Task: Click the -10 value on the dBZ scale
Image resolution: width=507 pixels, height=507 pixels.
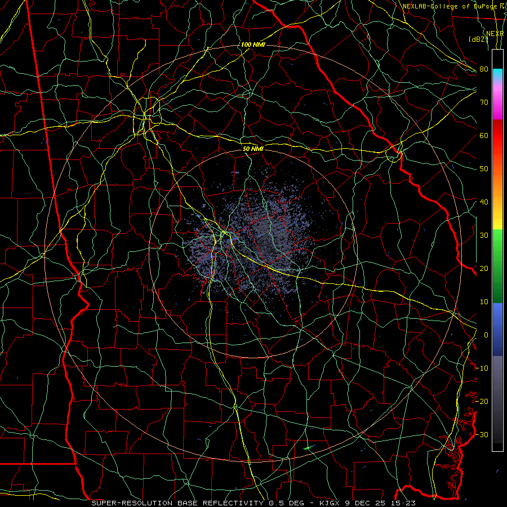Action: [482, 368]
